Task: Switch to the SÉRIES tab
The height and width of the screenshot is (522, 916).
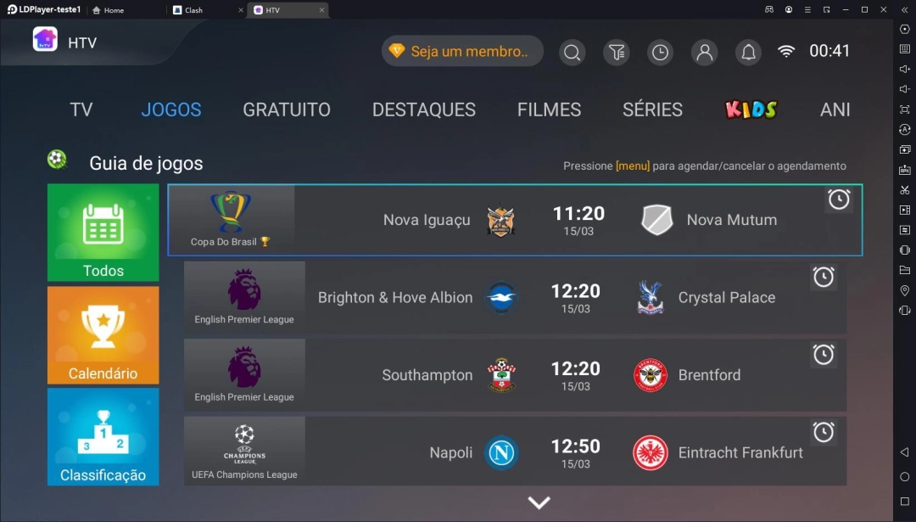Action: pyautogui.click(x=652, y=109)
